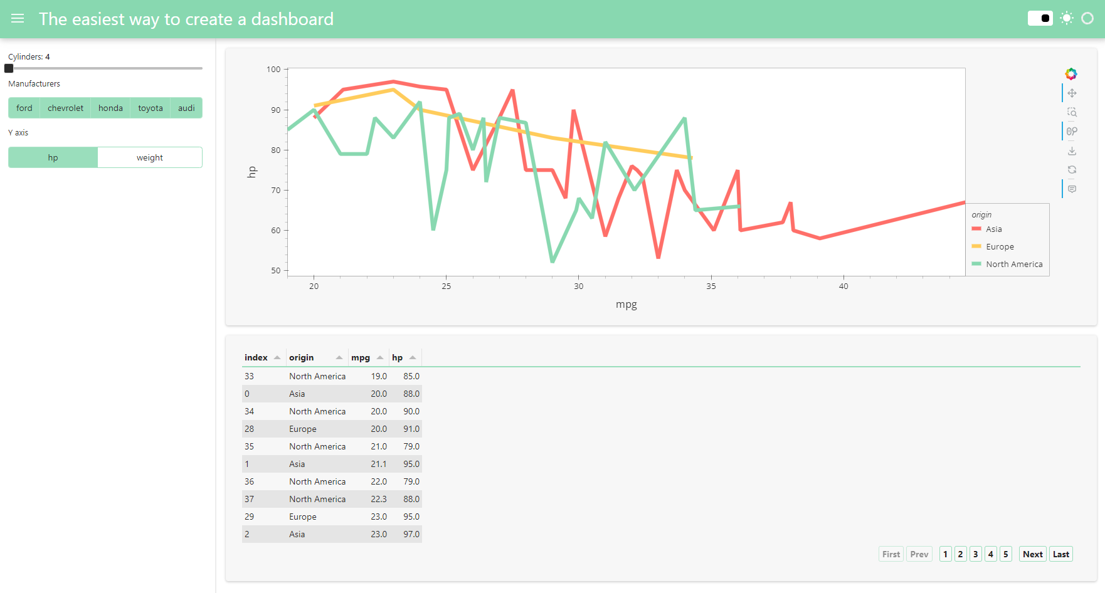1105x593 pixels.
Task: Sort table by mpg column arrow
Action: pos(380,358)
